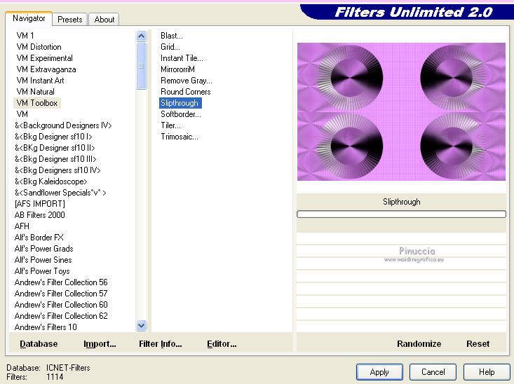This screenshot has width=514, height=384.
Task: Open the About tab
Action: pos(104,20)
